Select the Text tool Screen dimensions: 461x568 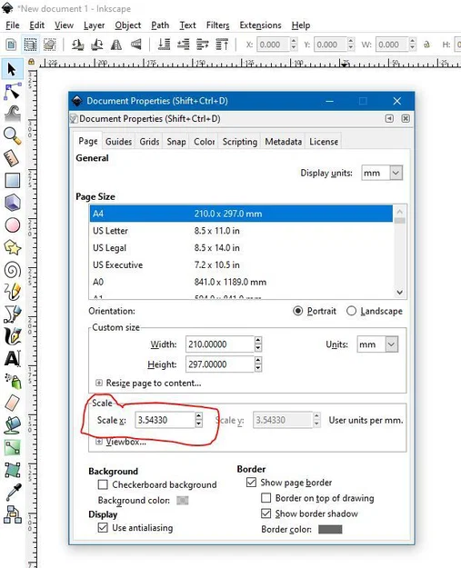13,359
